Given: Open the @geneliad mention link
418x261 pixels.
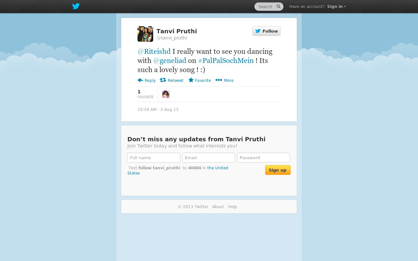Looking at the screenshot, I should pos(170,61).
